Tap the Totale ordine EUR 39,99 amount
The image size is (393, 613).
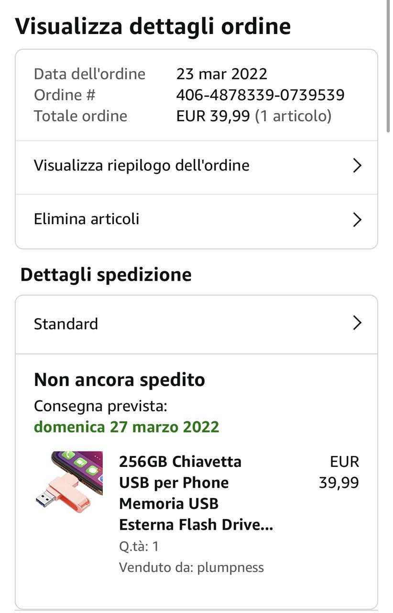tap(213, 116)
